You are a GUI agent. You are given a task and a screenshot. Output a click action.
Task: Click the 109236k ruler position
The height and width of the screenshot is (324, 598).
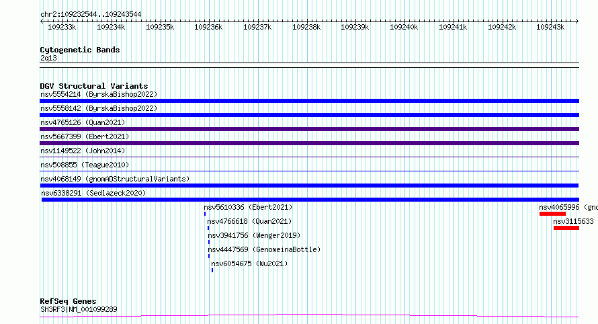208,27
